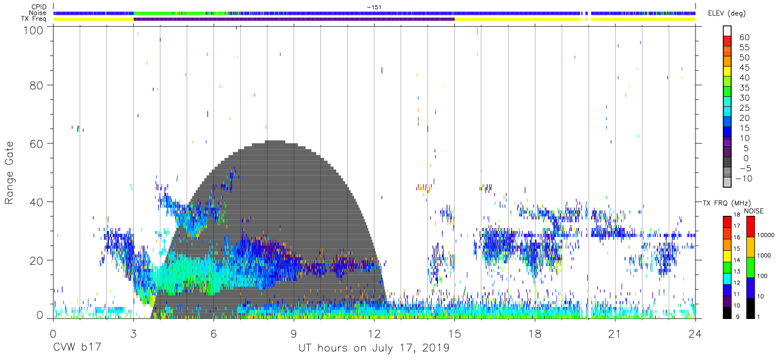
Task: Click the 45 label on ELEV colorbar
Action: [744, 68]
